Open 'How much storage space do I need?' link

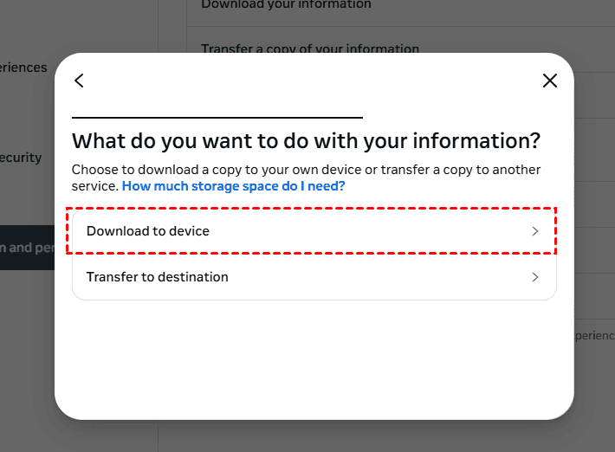click(233, 186)
